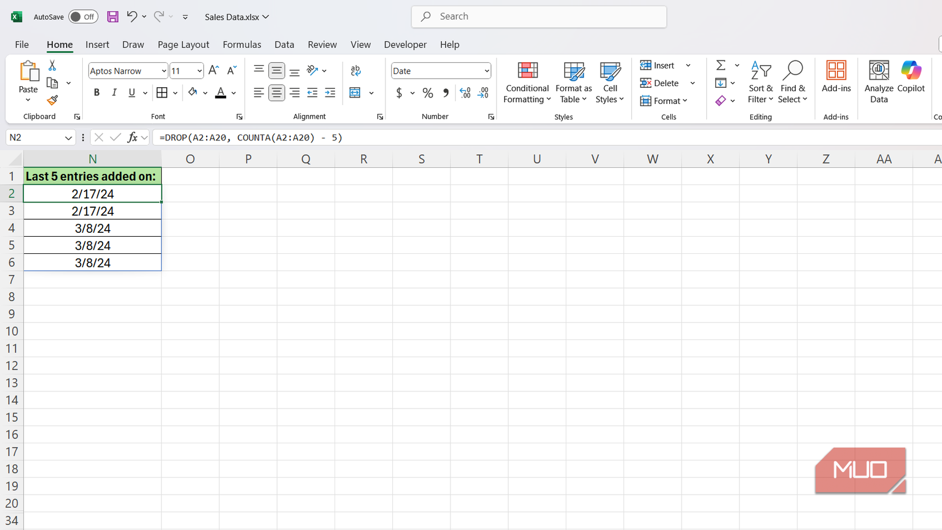Open the File menu
This screenshot has width=942, height=530.
point(22,44)
